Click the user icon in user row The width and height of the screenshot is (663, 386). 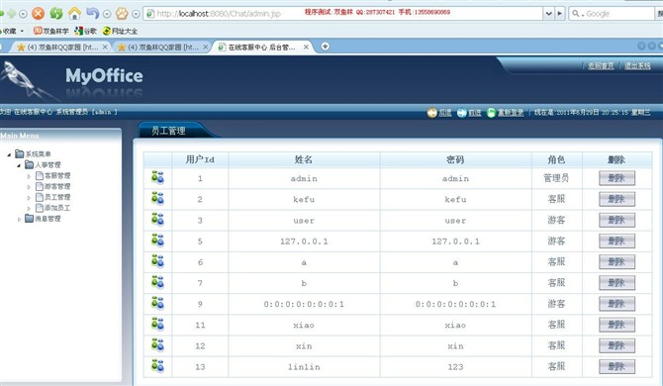[157, 220]
